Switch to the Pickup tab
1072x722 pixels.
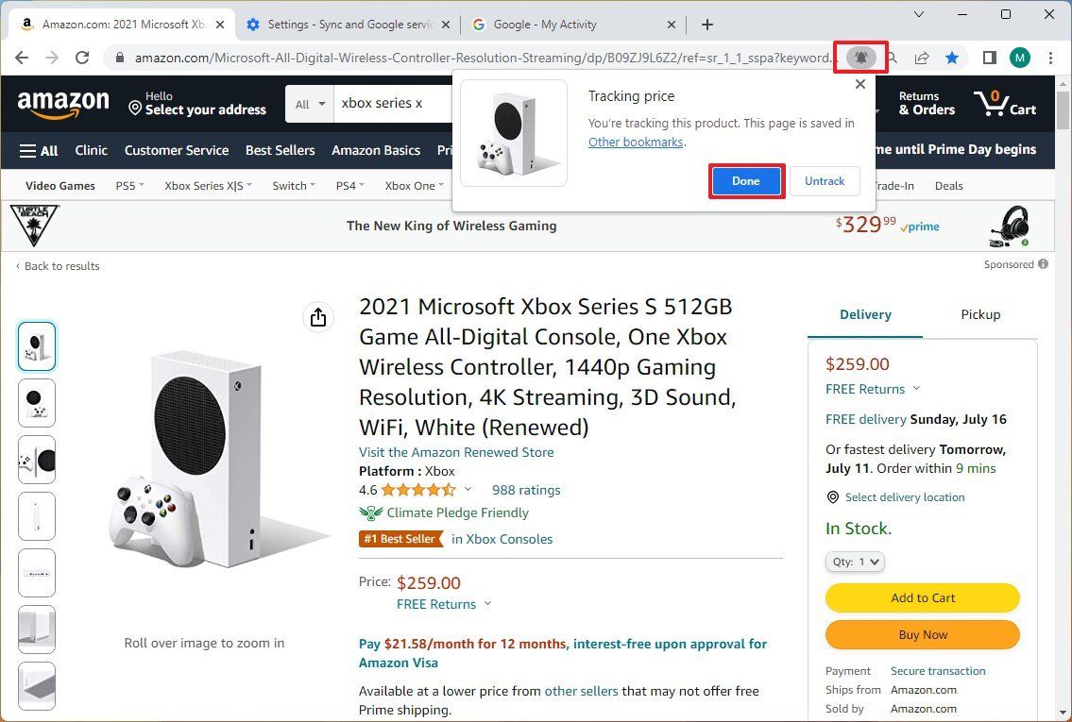coord(979,314)
